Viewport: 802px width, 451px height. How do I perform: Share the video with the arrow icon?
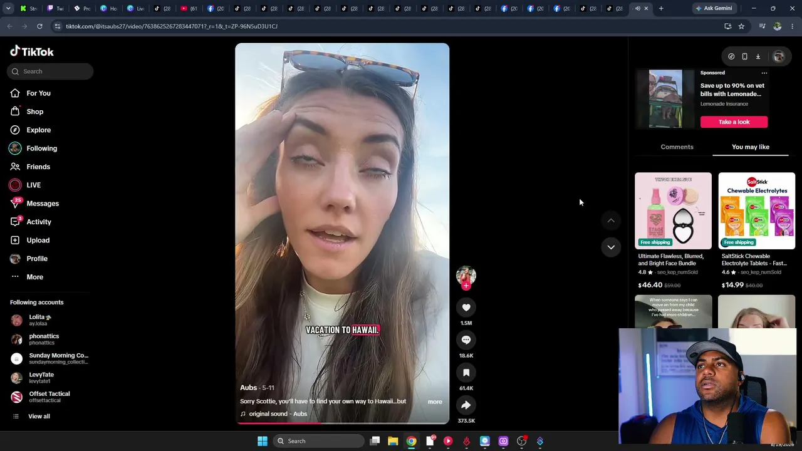point(466,405)
